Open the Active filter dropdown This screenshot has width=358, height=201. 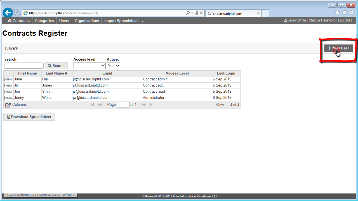113,66
